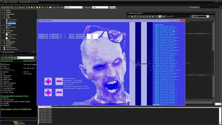Collapse the Objects folder in resource tree
Screen dimensions: 222x125
click(2, 33)
